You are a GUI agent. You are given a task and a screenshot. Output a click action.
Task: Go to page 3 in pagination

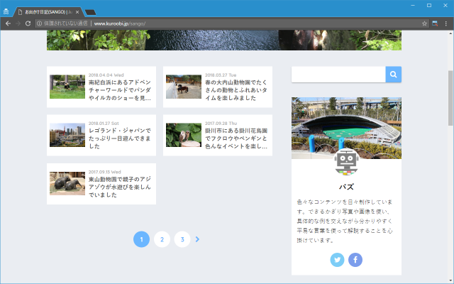182,239
